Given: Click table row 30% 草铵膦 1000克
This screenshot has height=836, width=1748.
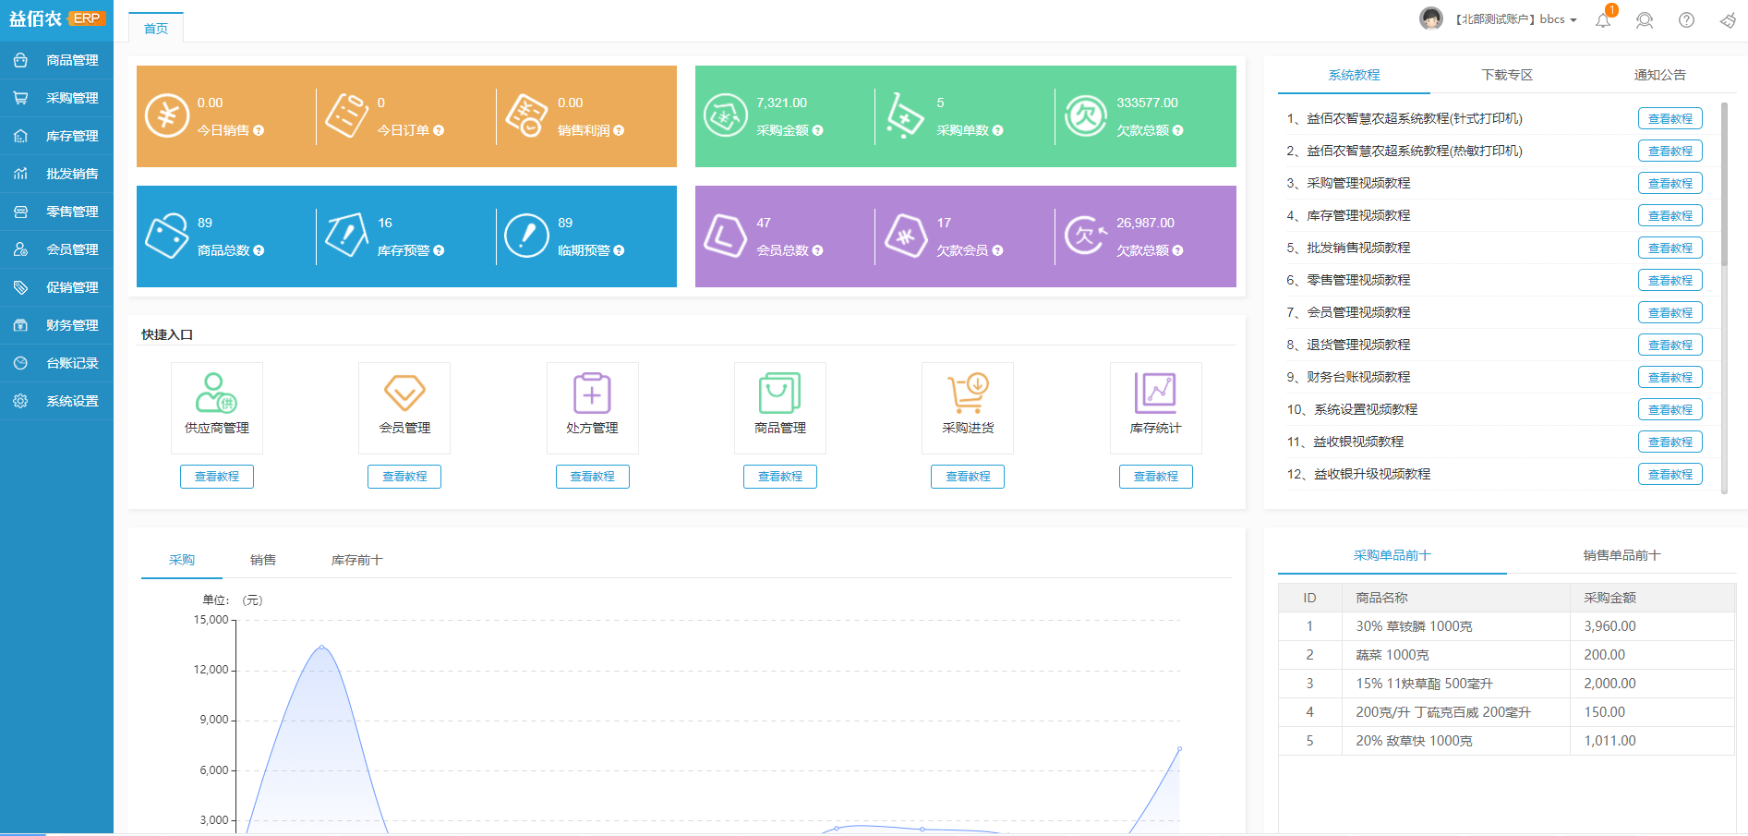Looking at the screenshot, I should coord(1507,626).
